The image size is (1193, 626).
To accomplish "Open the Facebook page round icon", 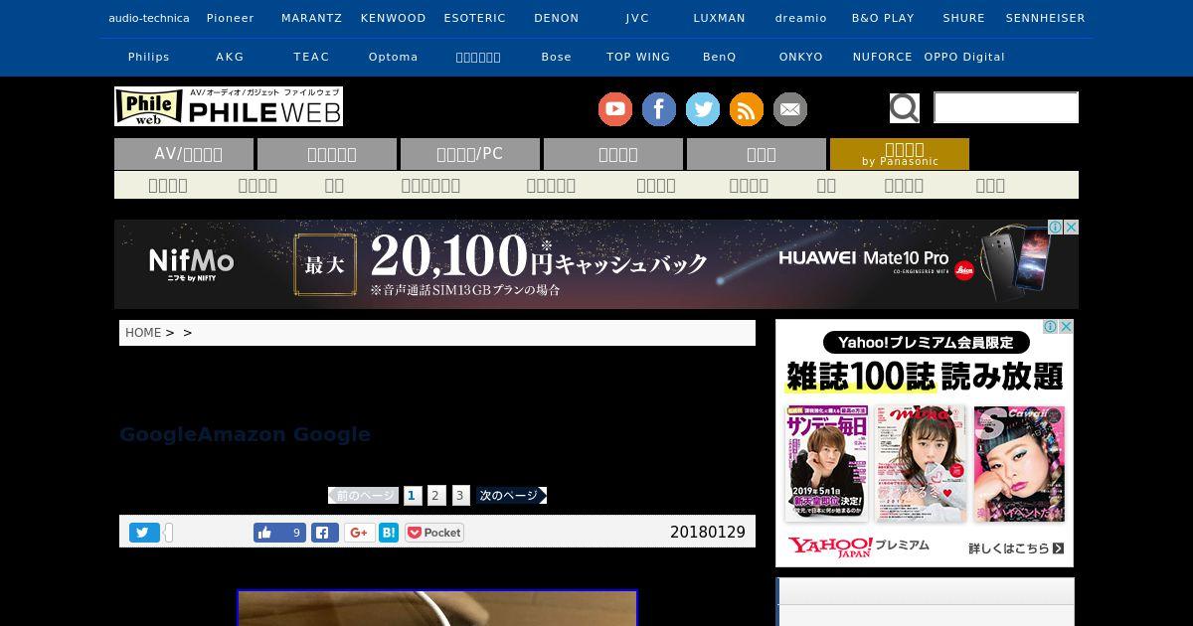I will click(659, 109).
